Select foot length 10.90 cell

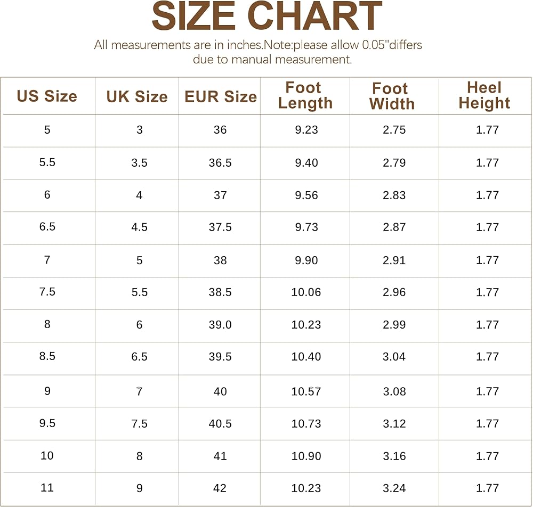click(306, 456)
